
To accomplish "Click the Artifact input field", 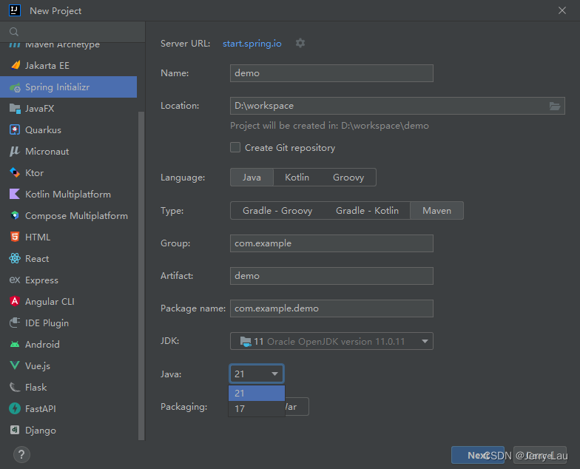I will click(331, 276).
